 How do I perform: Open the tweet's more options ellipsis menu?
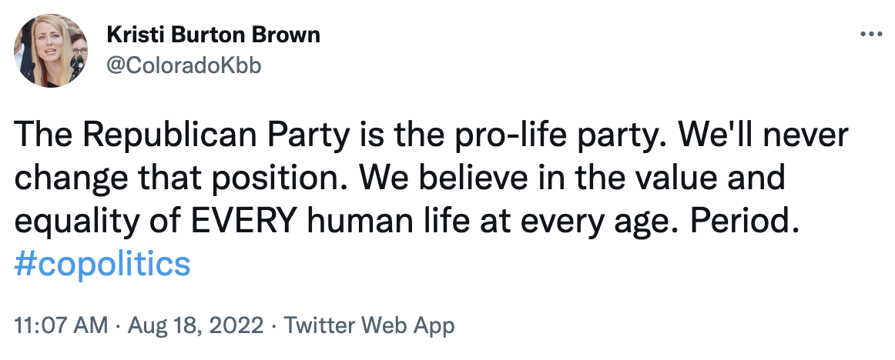click(x=870, y=35)
